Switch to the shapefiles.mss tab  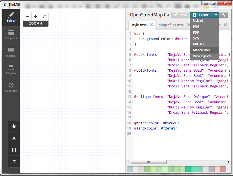tap(171, 25)
